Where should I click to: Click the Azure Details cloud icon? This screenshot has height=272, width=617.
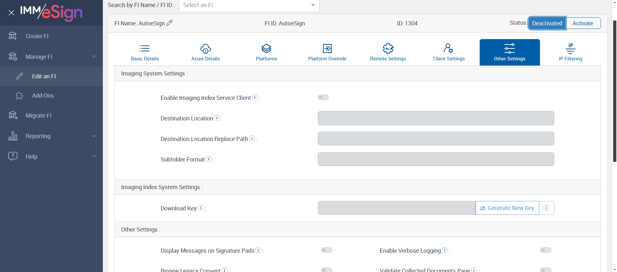[206, 48]
